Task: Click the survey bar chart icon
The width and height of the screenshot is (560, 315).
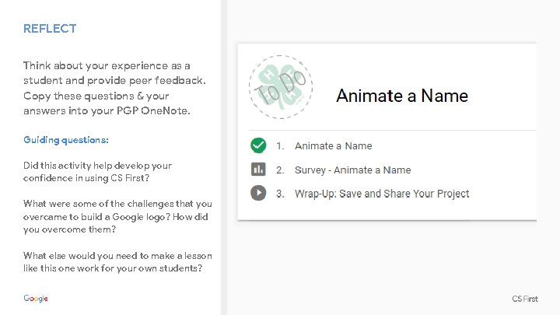Action: (x=258, y=170)
